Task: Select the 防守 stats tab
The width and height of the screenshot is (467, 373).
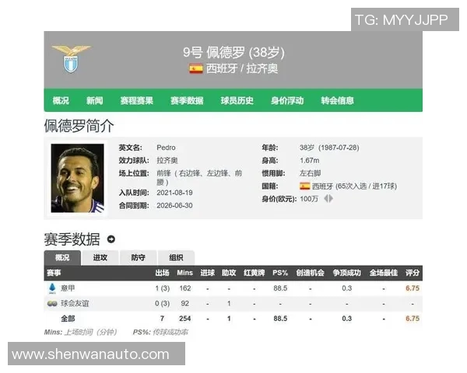Action: pos(139,257)
